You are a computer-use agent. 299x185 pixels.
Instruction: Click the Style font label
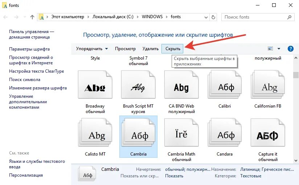(x=95, y=58)
